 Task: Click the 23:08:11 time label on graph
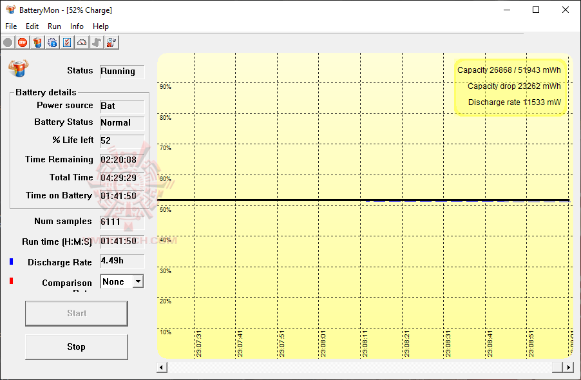tap(365, 345)
